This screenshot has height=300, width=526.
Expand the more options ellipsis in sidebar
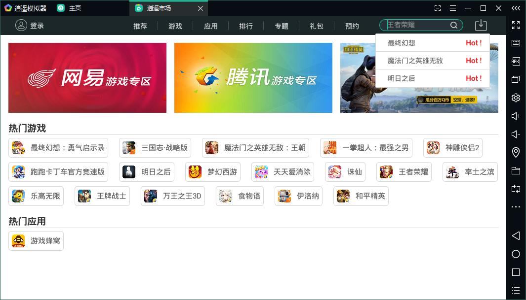click(x=516, y=207)
